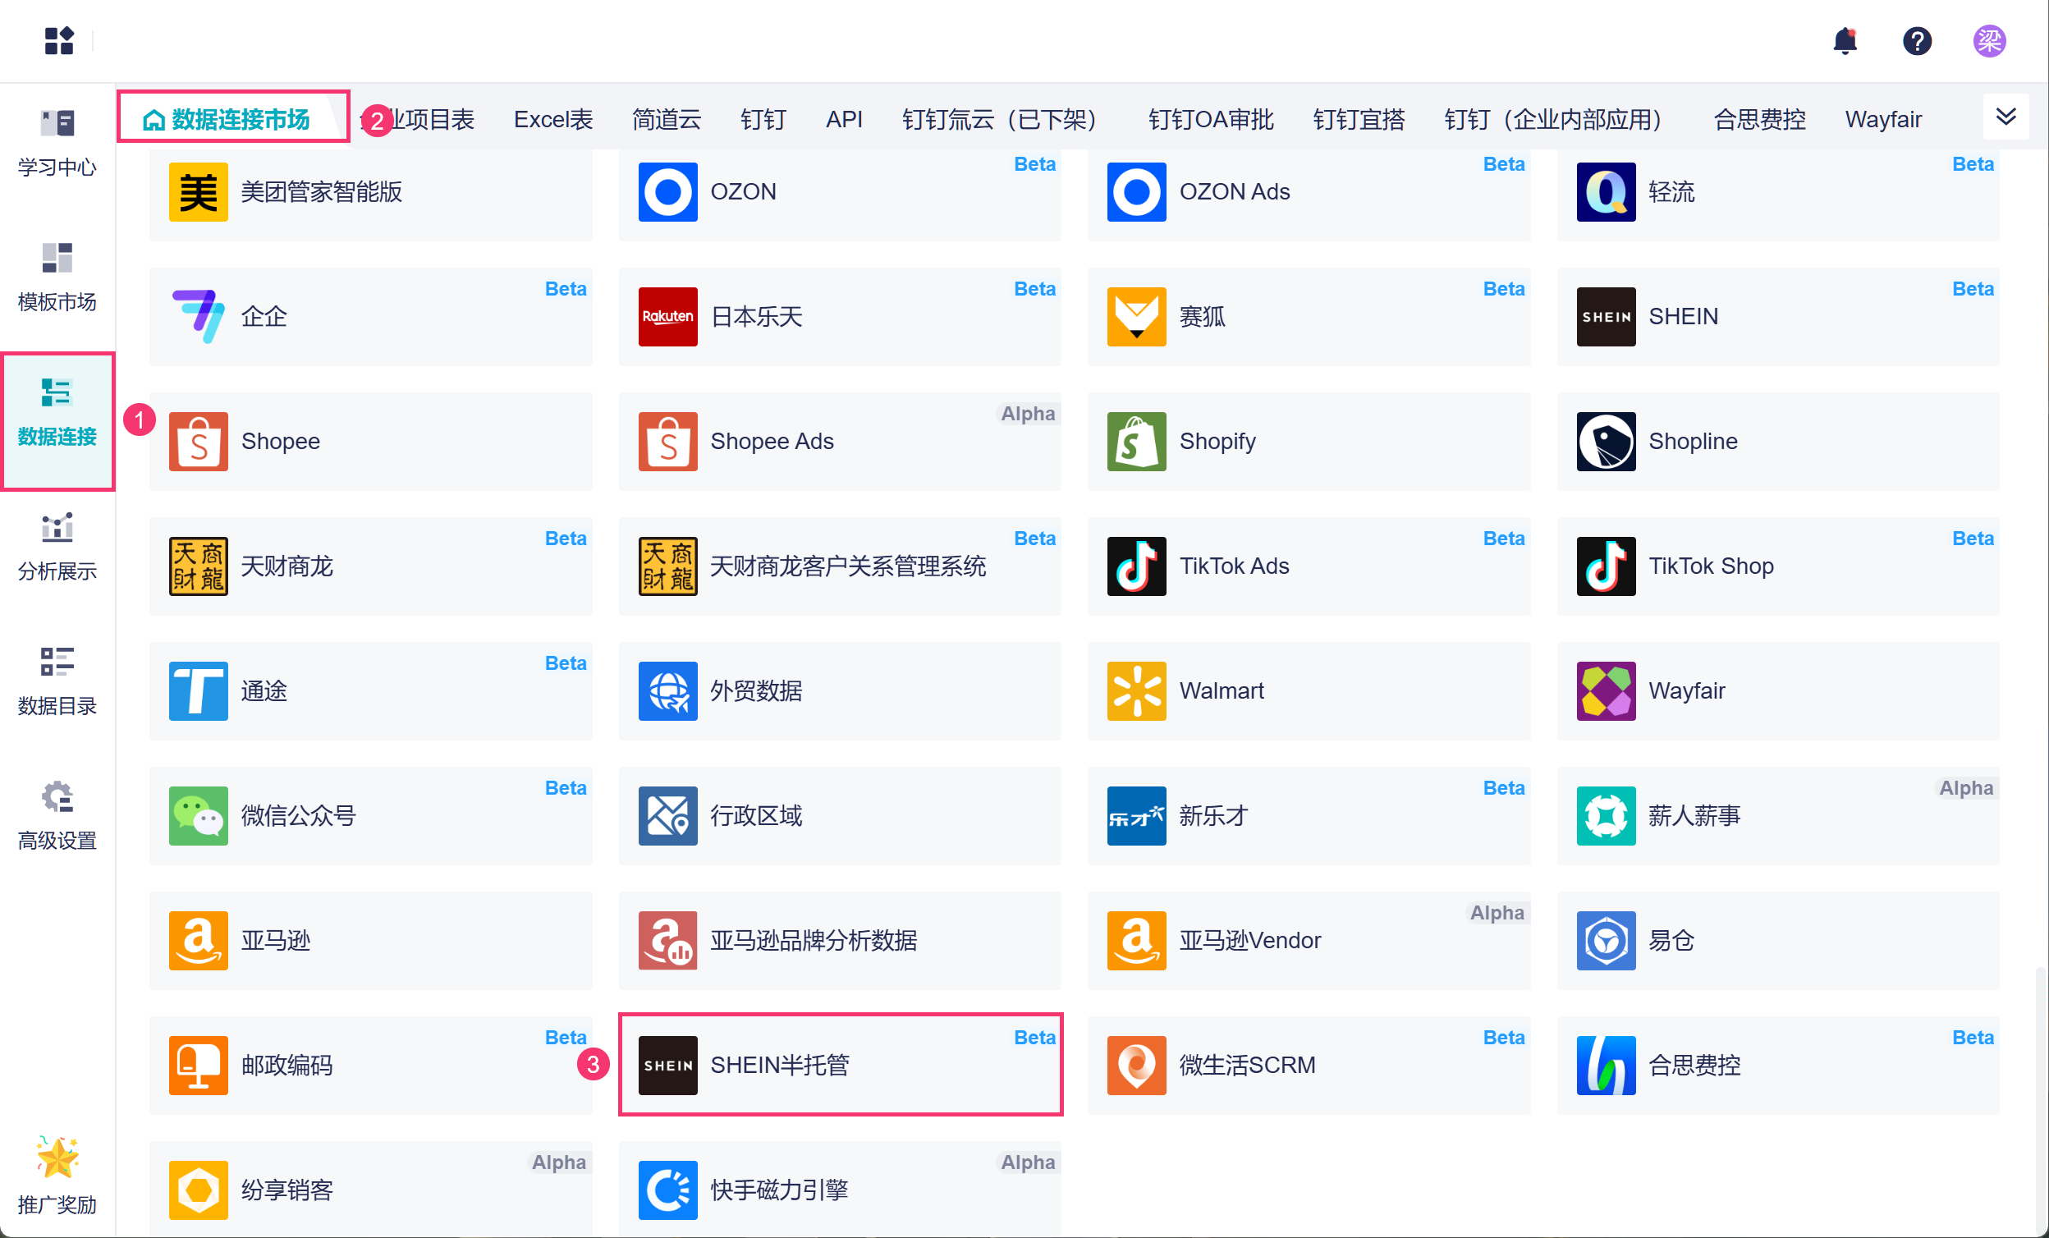
Task: Open the notification bell
Action: tap(1845, 41)
